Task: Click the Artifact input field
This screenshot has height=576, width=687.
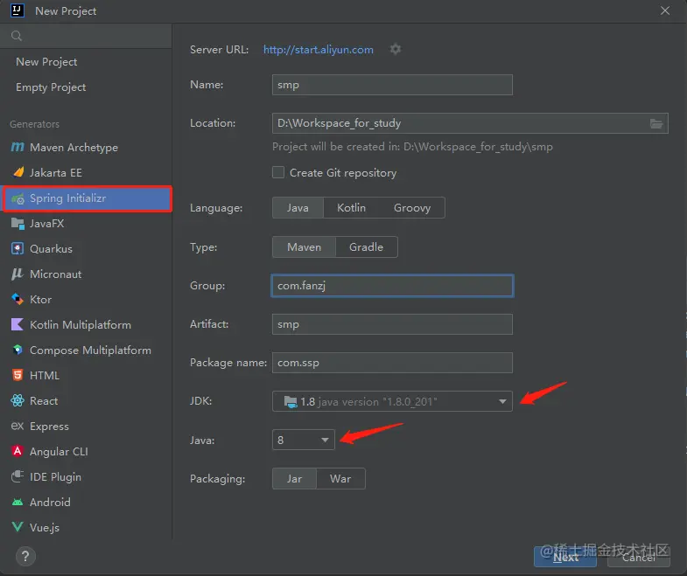Action: (x=392, y=324)
